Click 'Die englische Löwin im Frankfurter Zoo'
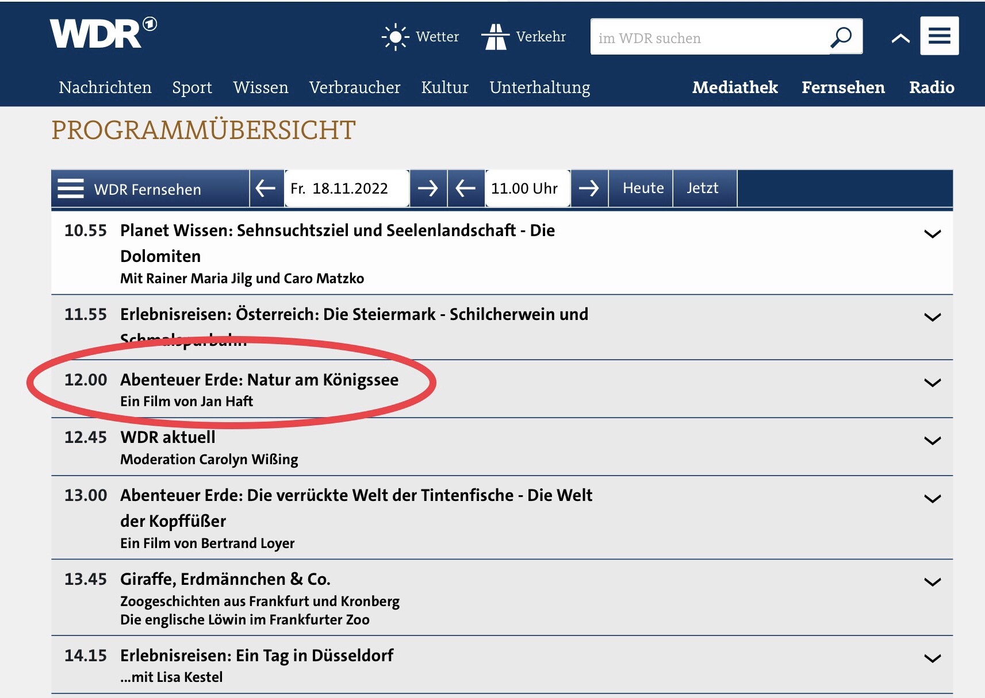The width and height of the screenshot is (985, 698). coord(245,620)
